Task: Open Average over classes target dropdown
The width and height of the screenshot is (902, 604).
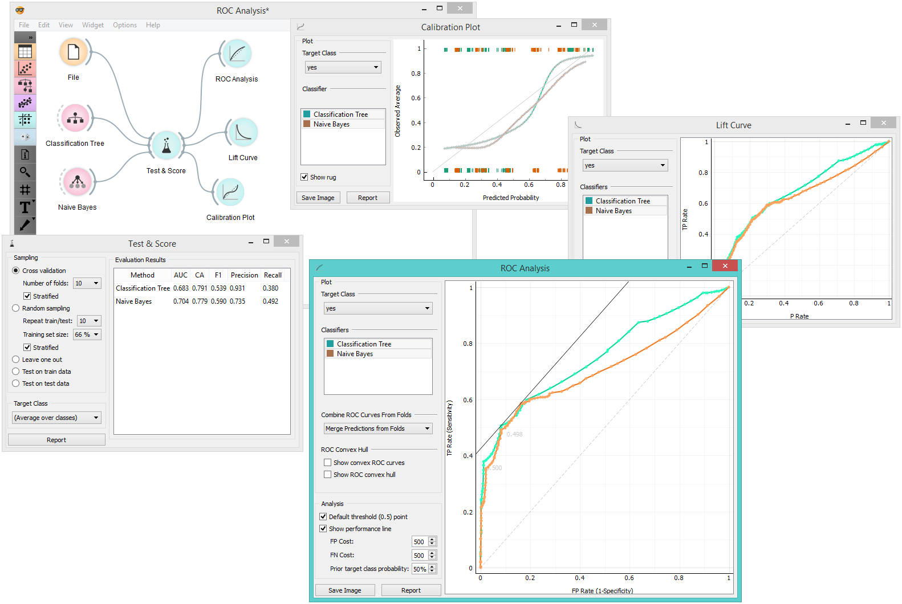Action: click(56, 418)
